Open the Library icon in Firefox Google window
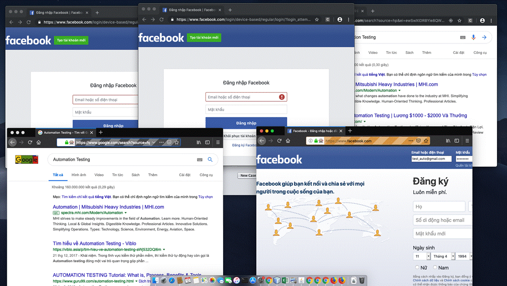 199,142
